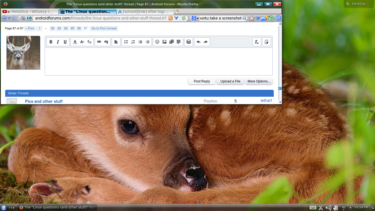
Task: Click the page scrollbar down arrow
Action: (x=280, y=102)
